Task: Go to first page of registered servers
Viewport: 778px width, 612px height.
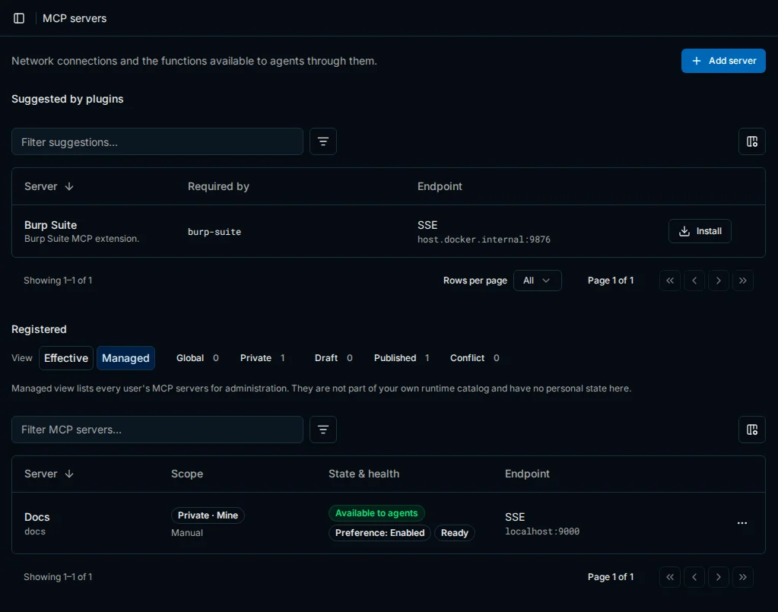Action: coord(670,577)
